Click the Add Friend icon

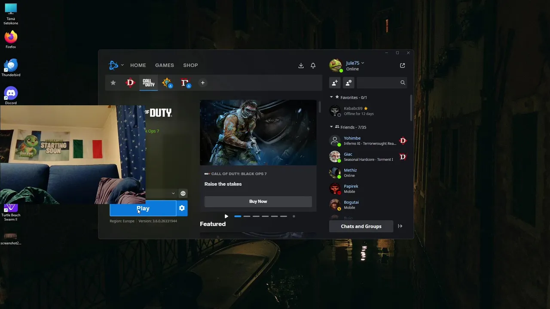click(x=335, y=82)
